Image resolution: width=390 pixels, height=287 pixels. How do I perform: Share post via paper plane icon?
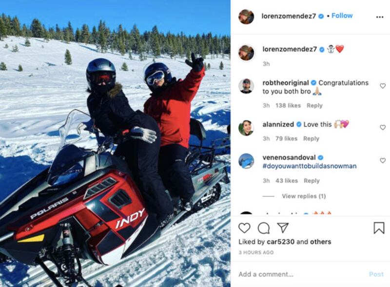pos(283,228)
